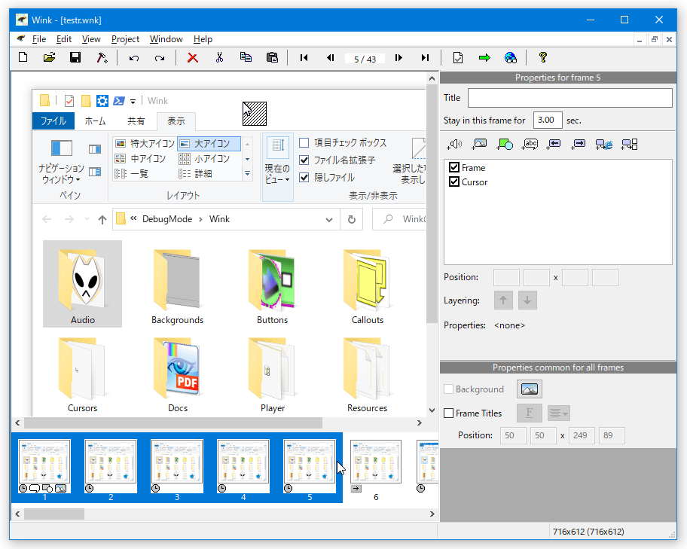The width and height of the screenshot is (687, 549).
Task: Open the frame title alignment dropdown
Action: pyautogui.click(x=559, y=413)
